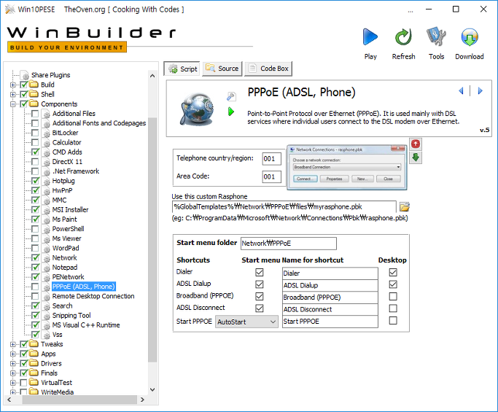This screenshot has width=498, height=412.
Task: Select the .Net Framework script
Action: pos(76,171)
